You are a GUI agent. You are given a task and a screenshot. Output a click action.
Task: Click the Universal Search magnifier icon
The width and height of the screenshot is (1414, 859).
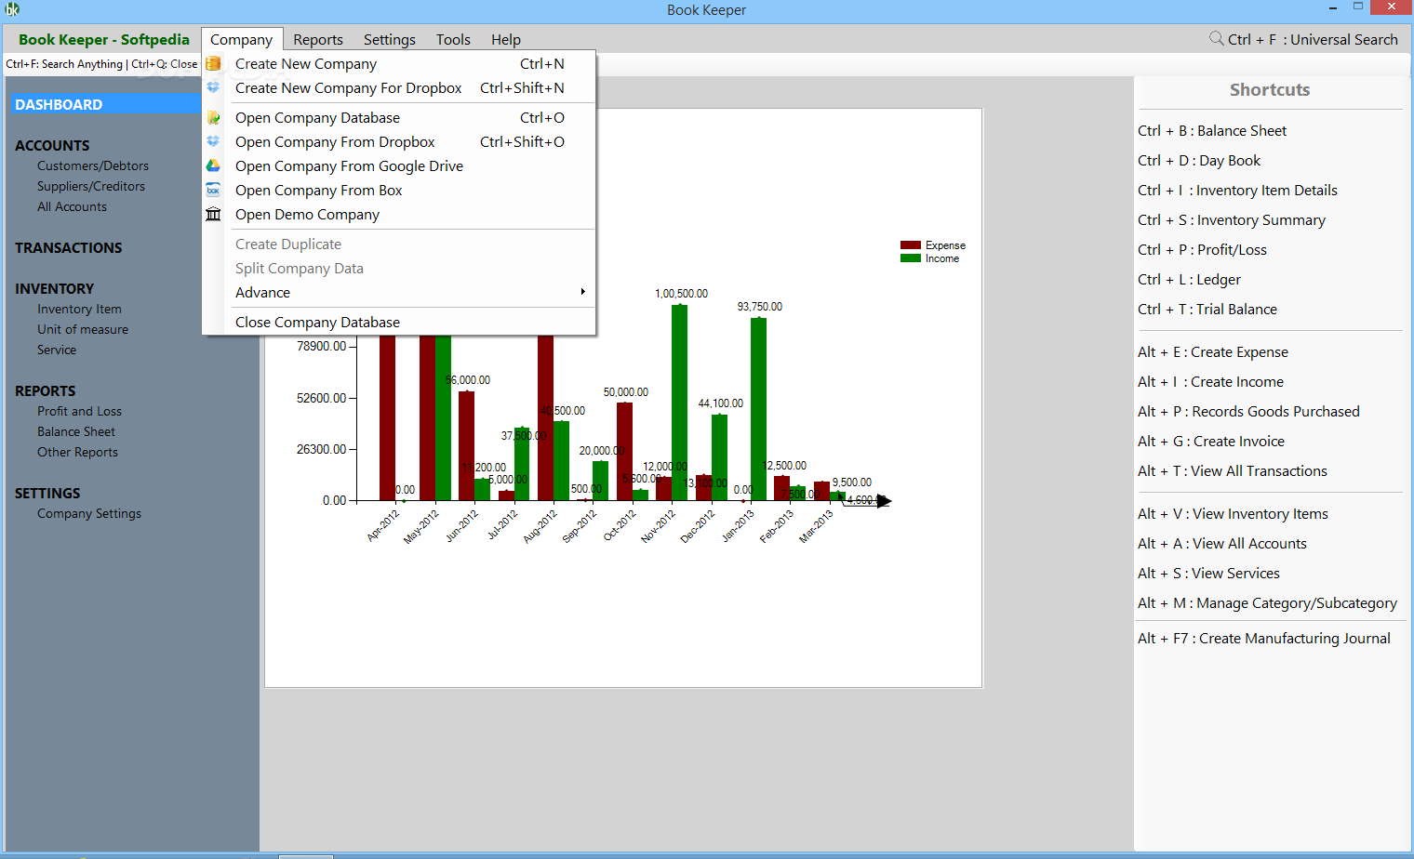pyautogui.click(x=1216, y=38)
